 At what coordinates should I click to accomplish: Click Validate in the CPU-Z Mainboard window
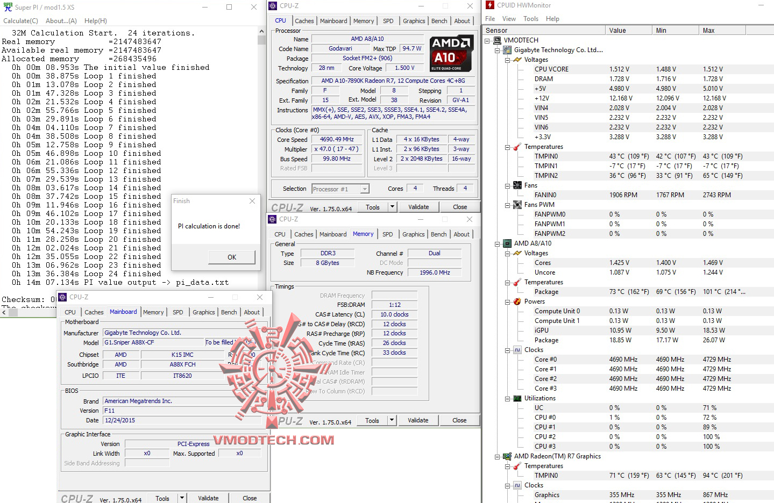pyautogui.click(x=208, y=498)
